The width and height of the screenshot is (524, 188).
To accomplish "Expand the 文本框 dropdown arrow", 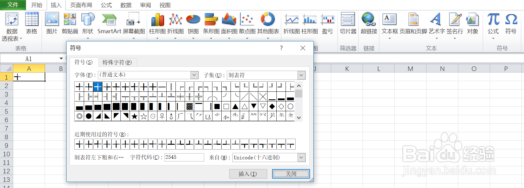I will (389, 38).
